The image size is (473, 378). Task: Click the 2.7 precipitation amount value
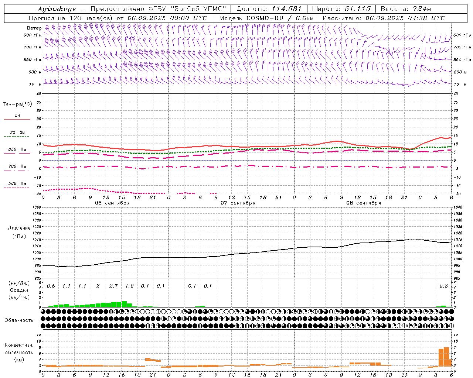coord(114,286)
